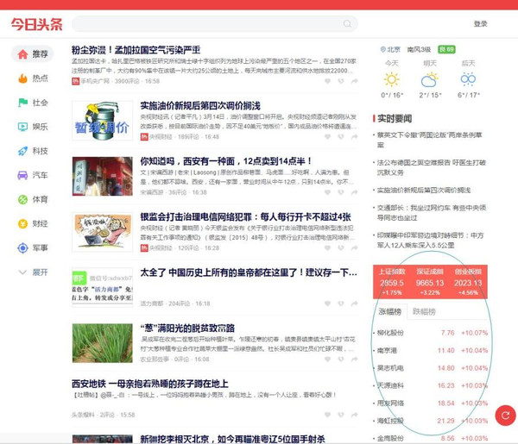The image size is (518, 444).
Task: Share the 孟加拉国空气污染 article arrow icon
Action: tap(354, 81)
